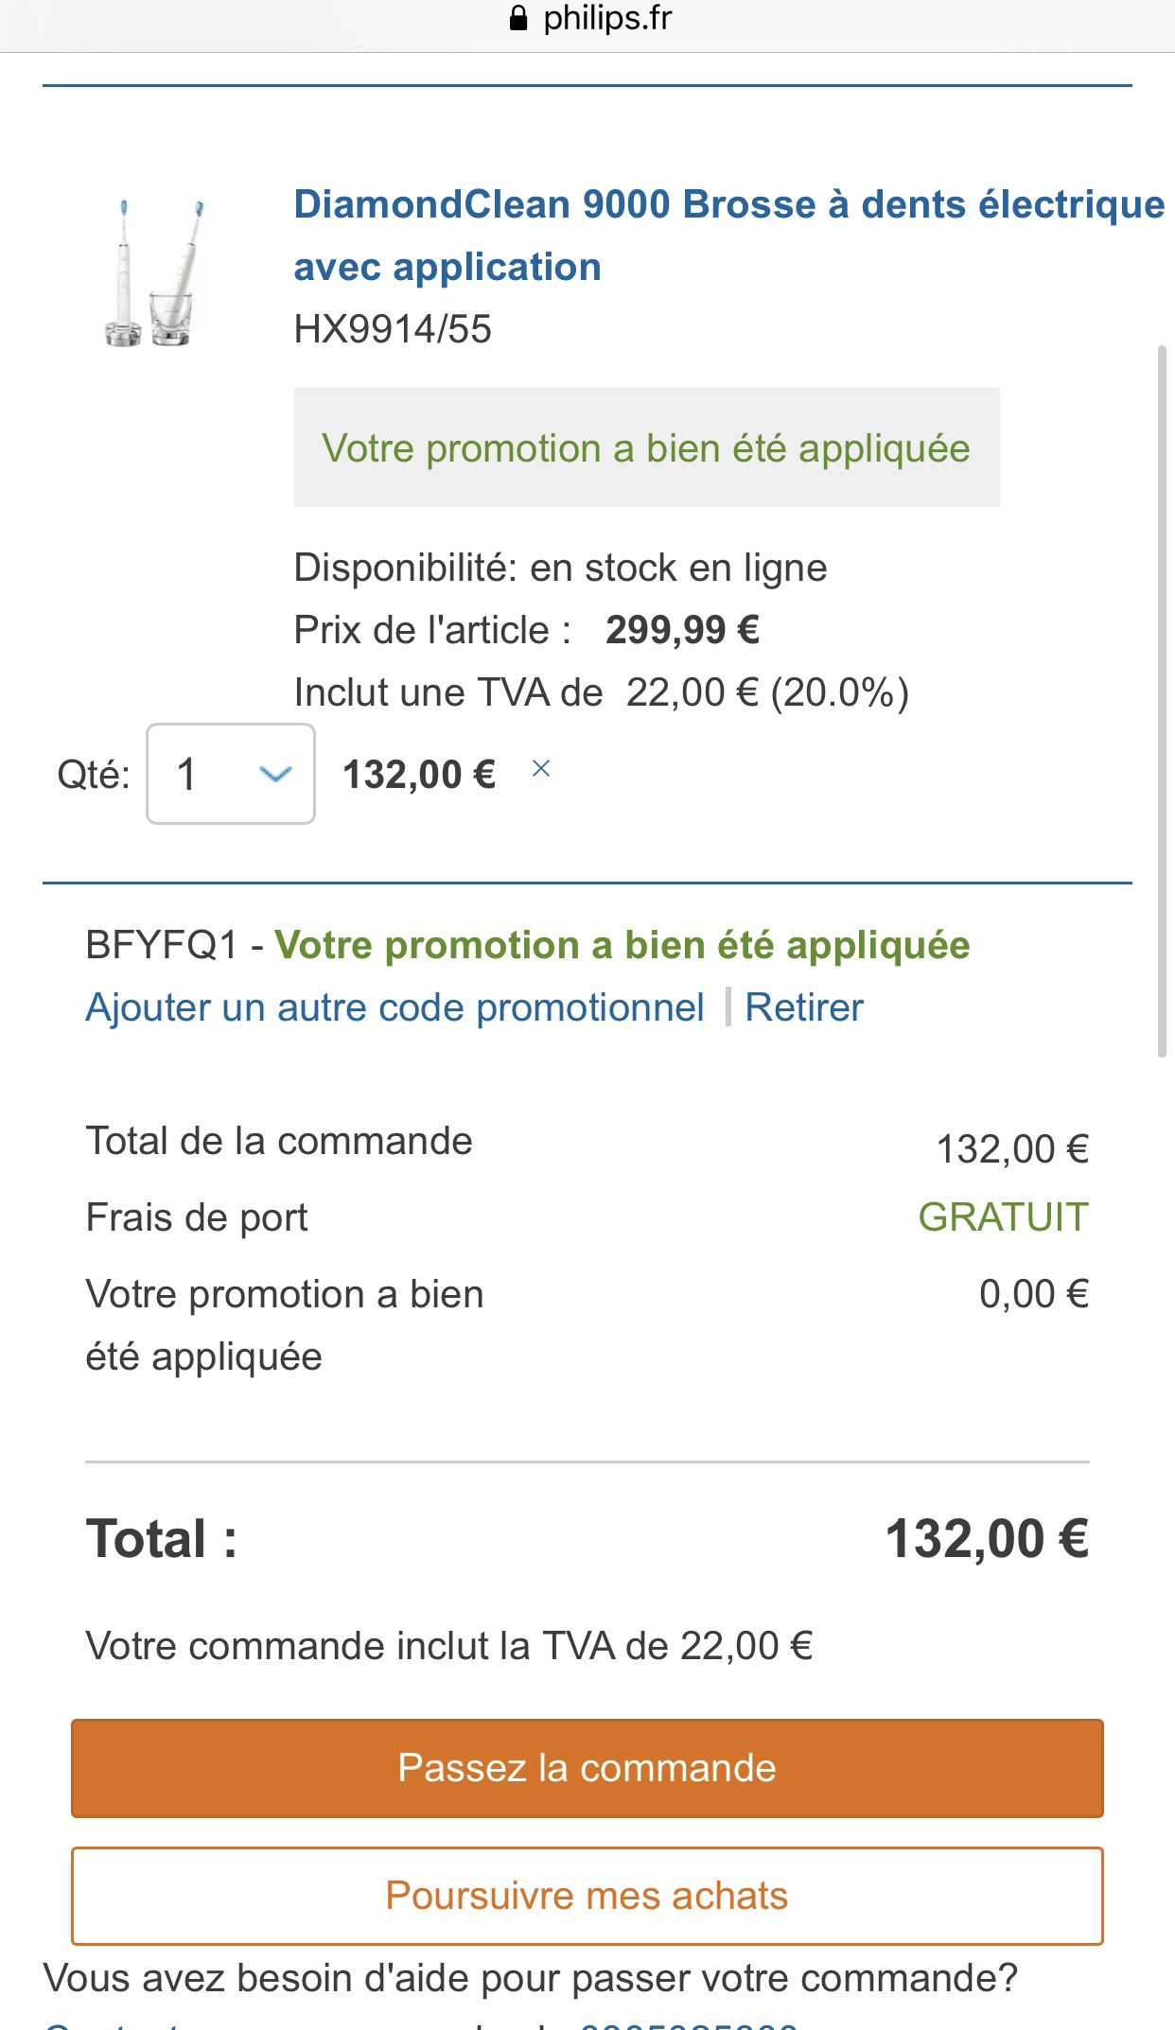
Task: Tap the promotion applied banner under product
Action: tap(646, 447)
